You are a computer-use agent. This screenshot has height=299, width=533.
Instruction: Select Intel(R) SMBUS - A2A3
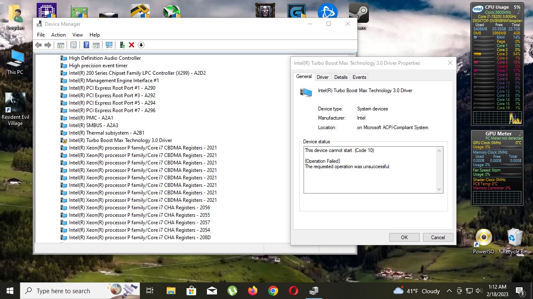(x=94, y=125)
